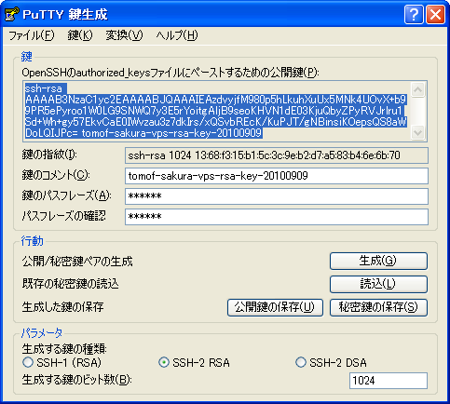This screenshot has width=450, height=404.
Task: Click the 生成した鍵の保存 text
Action: tap(62, 307)
